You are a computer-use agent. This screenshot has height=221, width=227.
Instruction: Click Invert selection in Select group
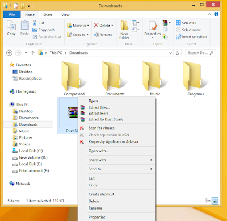[191, 37]
